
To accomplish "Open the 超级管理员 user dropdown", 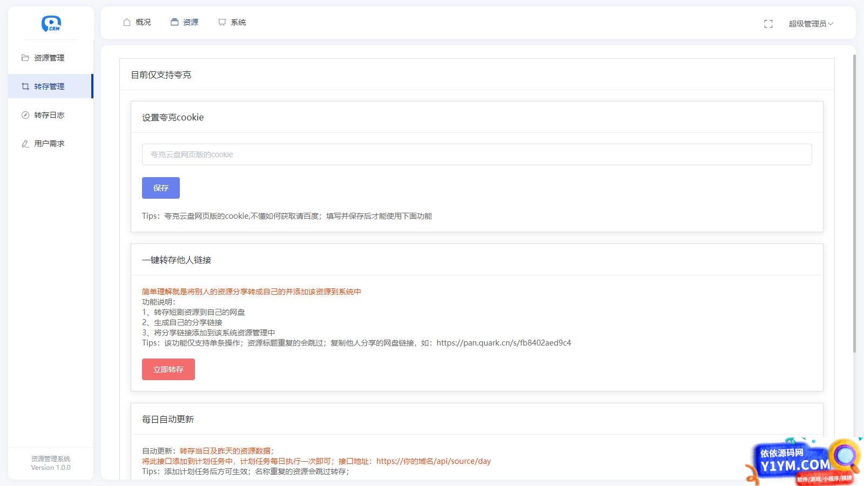I will click(811, 24).
